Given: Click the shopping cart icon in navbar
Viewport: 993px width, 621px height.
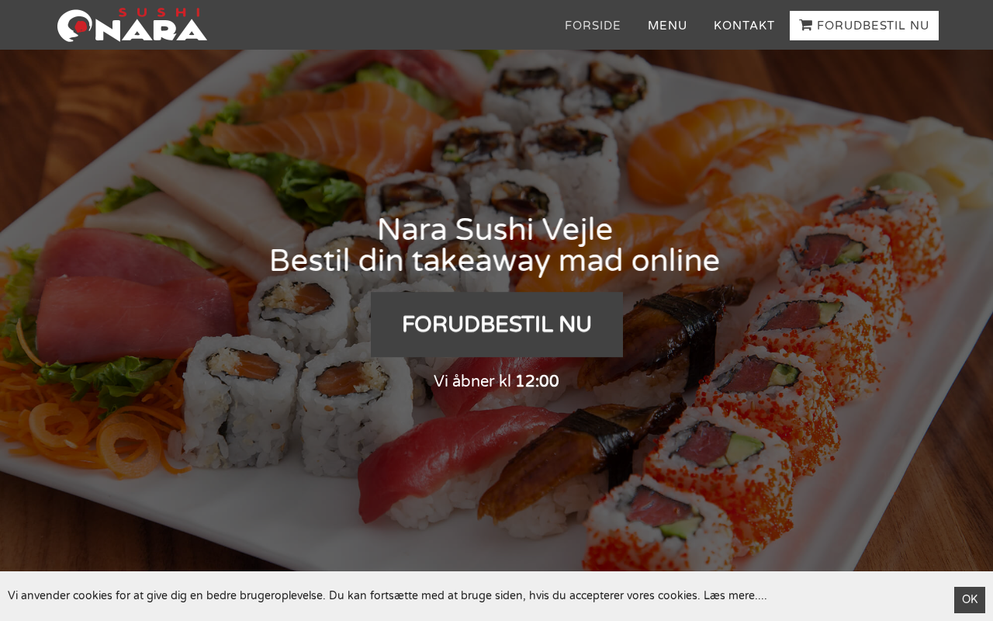Looking at the screenshot, I should (x=806, y=25).
